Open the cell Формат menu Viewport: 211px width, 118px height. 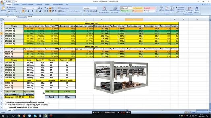click(x=172, y=9)
